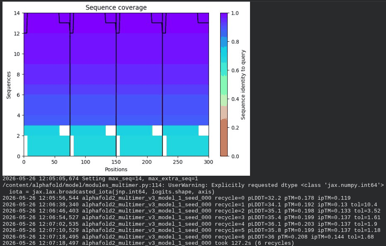Image resolution: width=386 pixels, height=246 pixels.
Task: Click the 12:05:05,674 timestamp
Action: coord(58,179)
